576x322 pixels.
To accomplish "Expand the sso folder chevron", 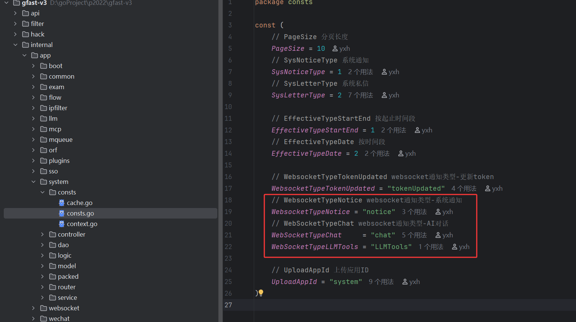I will coord(33,171).
